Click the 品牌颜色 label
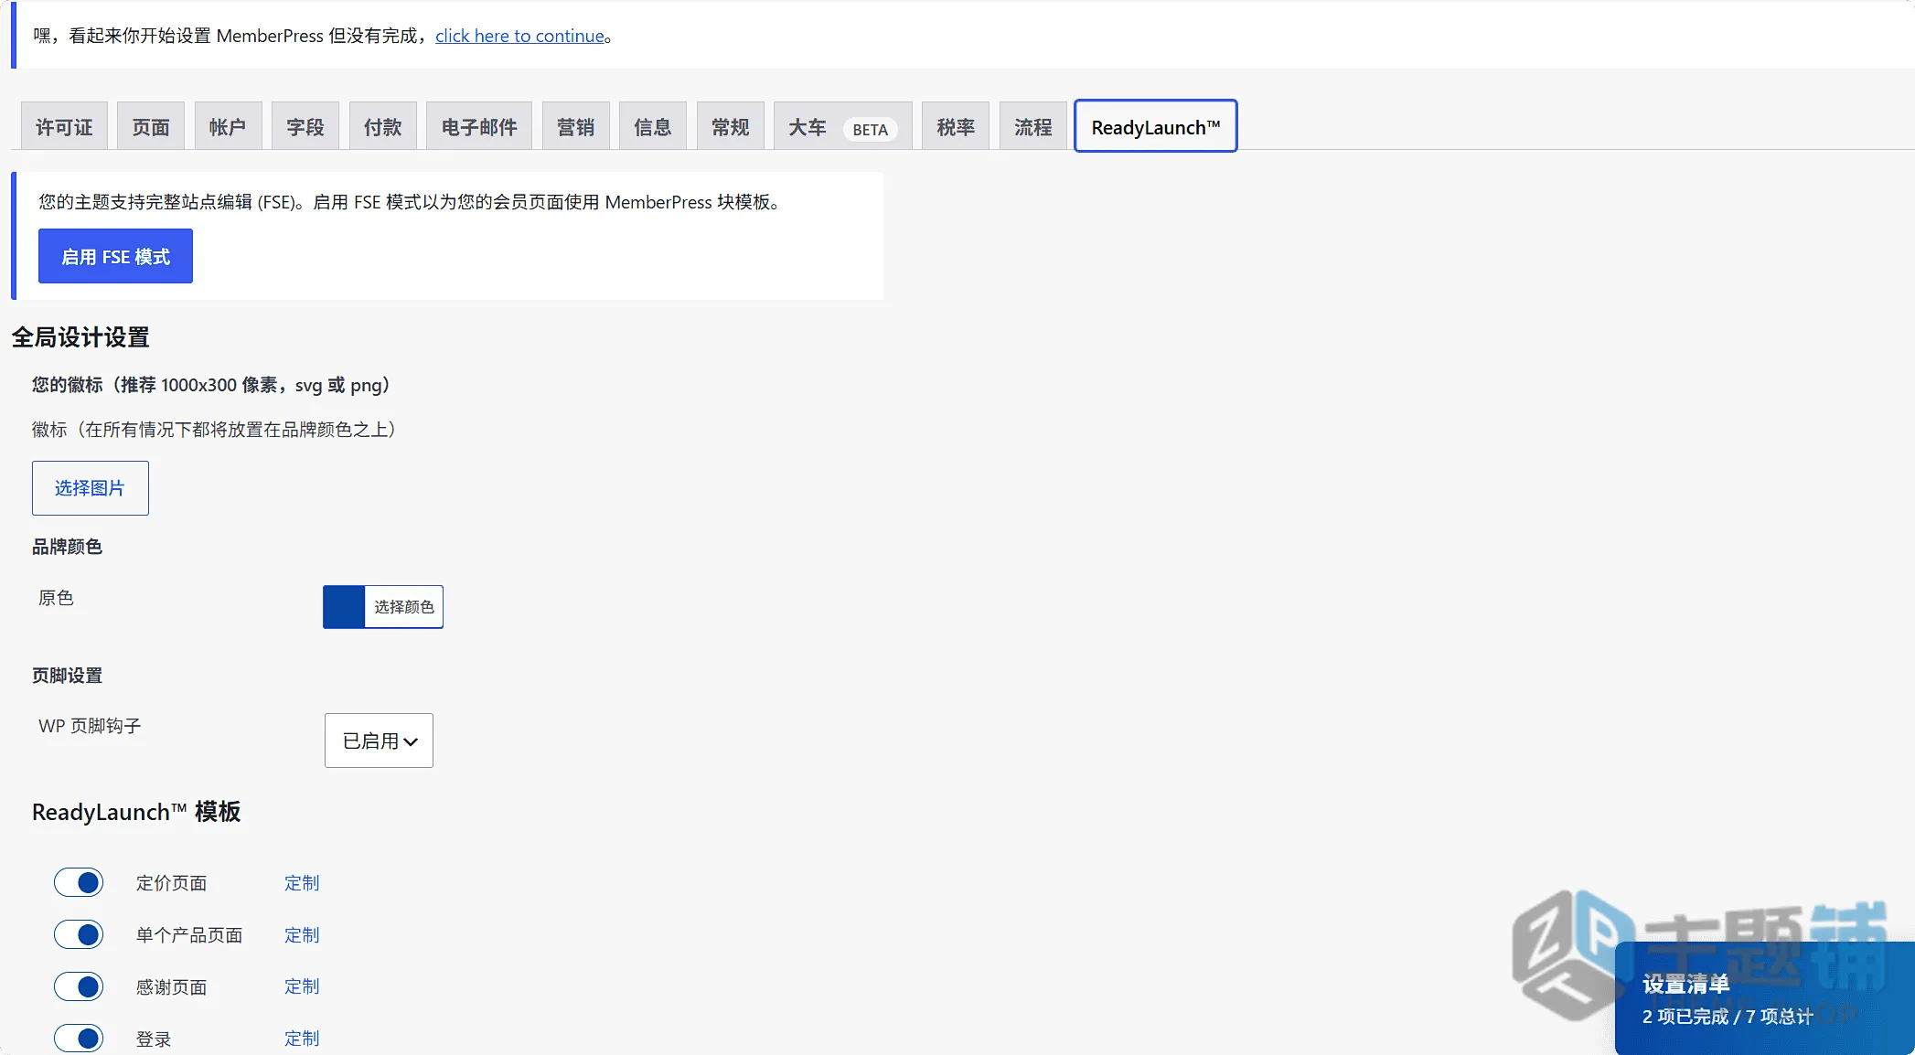 click(x=67, y=547)
